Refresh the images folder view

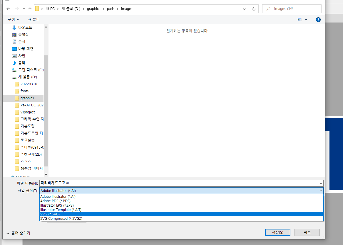click(254, 9)
